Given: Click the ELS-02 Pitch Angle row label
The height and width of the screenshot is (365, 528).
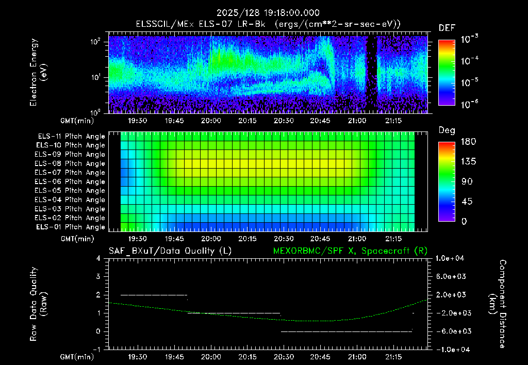Looking at the screenshot, I should [x=70, y=218].
